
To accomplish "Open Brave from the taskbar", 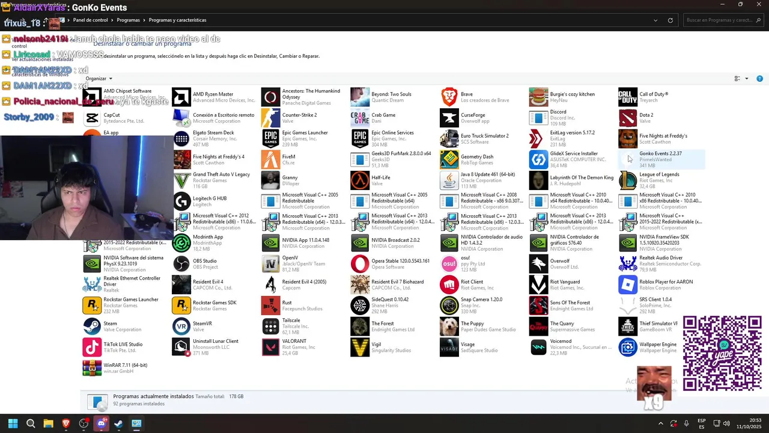I will point(66,423).
